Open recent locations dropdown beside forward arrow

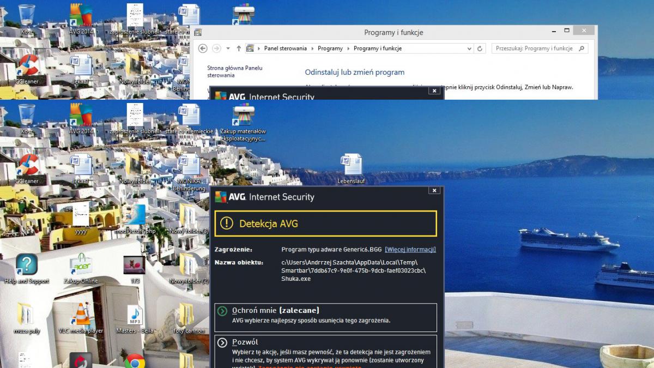[x=228, y=49]
